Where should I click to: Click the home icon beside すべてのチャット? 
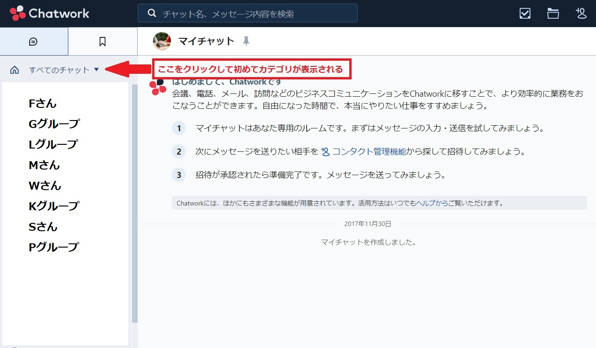[x=15, y=70]
